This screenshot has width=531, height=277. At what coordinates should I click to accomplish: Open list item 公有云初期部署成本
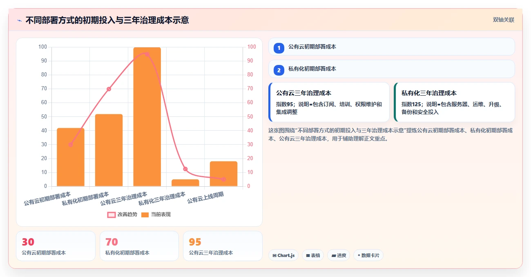coord(391,47)
